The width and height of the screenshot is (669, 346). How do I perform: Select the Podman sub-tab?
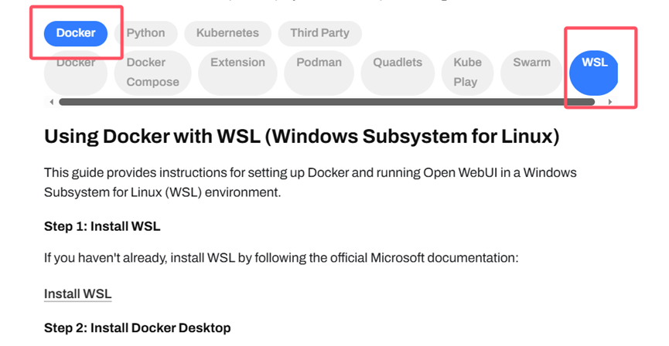[x=319, y=73]
